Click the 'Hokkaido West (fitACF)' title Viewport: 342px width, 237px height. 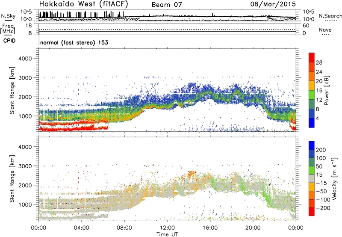click(x=83, y=4)
